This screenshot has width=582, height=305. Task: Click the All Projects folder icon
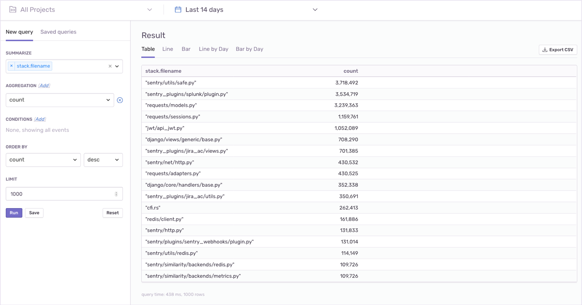[x=13, y=10]
